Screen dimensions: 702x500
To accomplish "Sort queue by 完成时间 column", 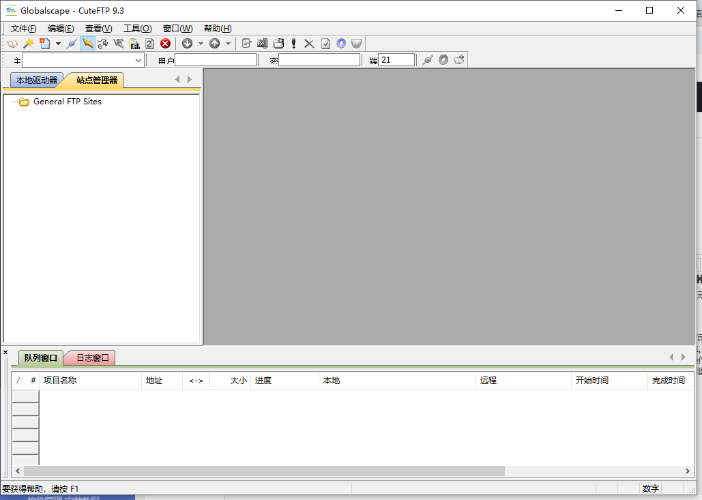I will (x=670, y=381).
